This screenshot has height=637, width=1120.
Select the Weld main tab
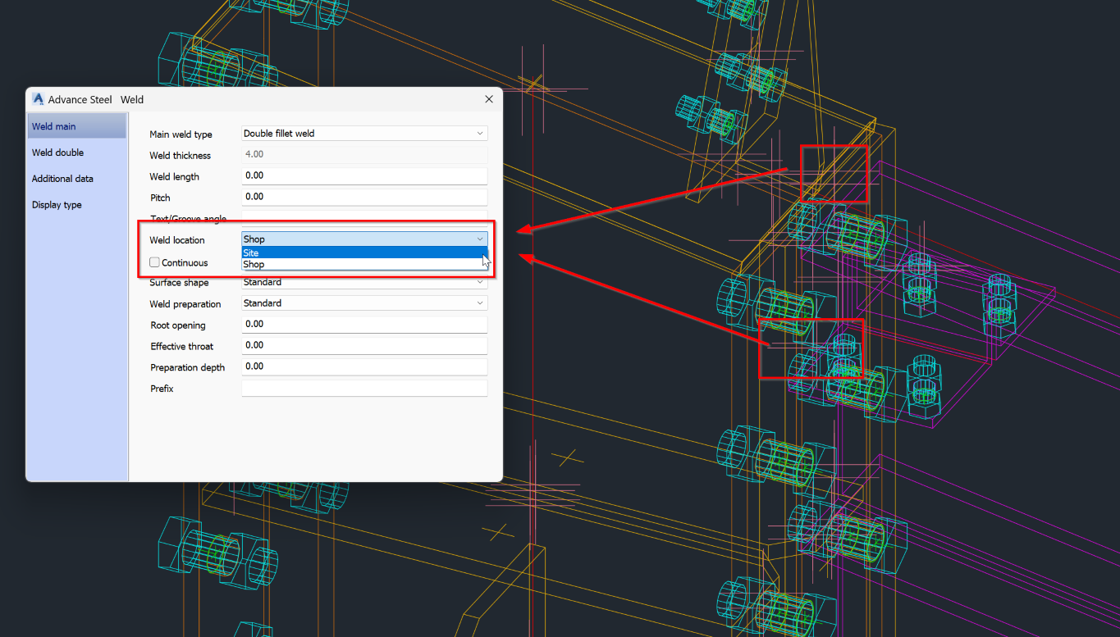click(53, 125)
